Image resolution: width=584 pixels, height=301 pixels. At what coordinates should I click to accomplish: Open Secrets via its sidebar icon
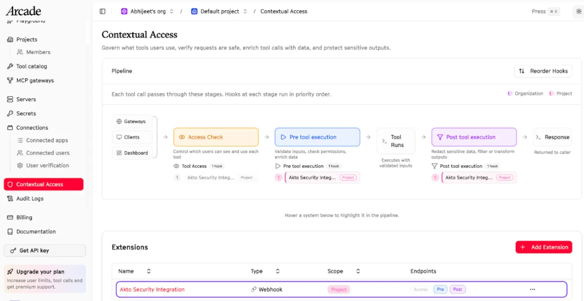[11, 113]
